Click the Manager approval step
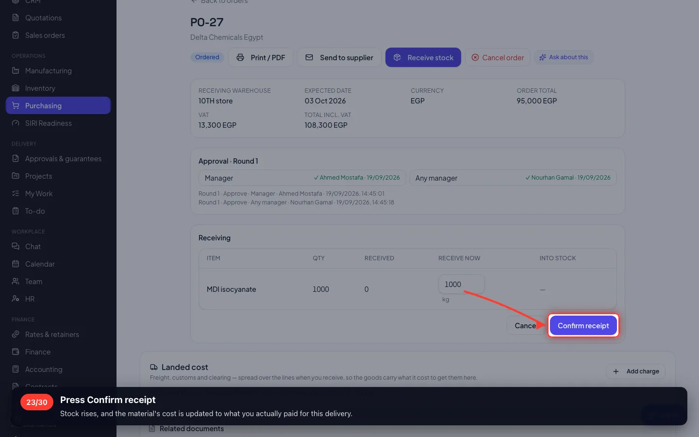The height and width of the screenshot is (437, 699). tap(302, 178)
